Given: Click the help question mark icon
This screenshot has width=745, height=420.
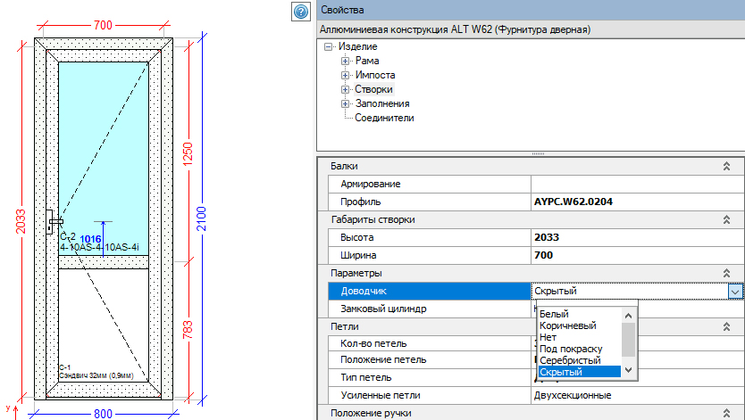Looking at the screenshot, I should tap(300, 11).
